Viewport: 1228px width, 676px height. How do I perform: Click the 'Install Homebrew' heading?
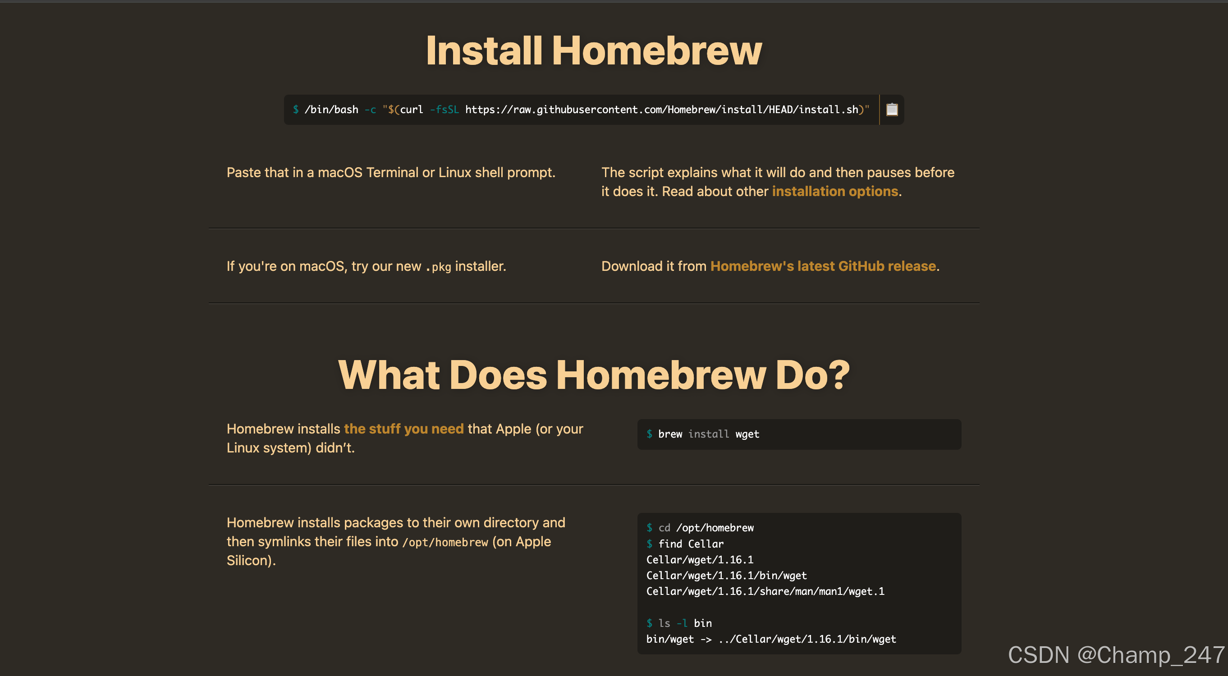click(x=594, y=51)
